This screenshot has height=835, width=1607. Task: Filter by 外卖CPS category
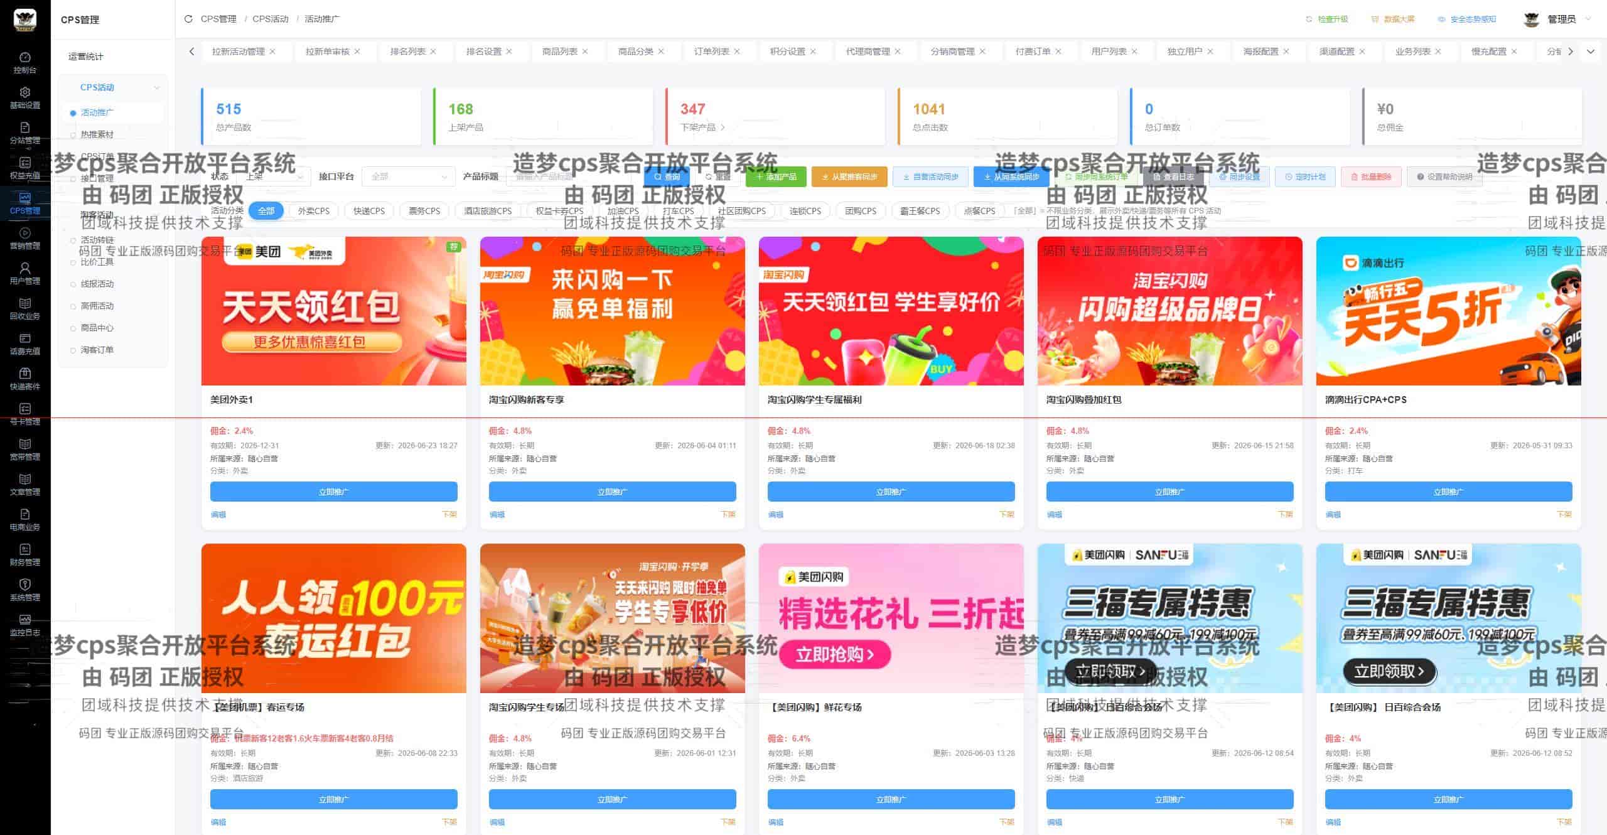(313, 211)
